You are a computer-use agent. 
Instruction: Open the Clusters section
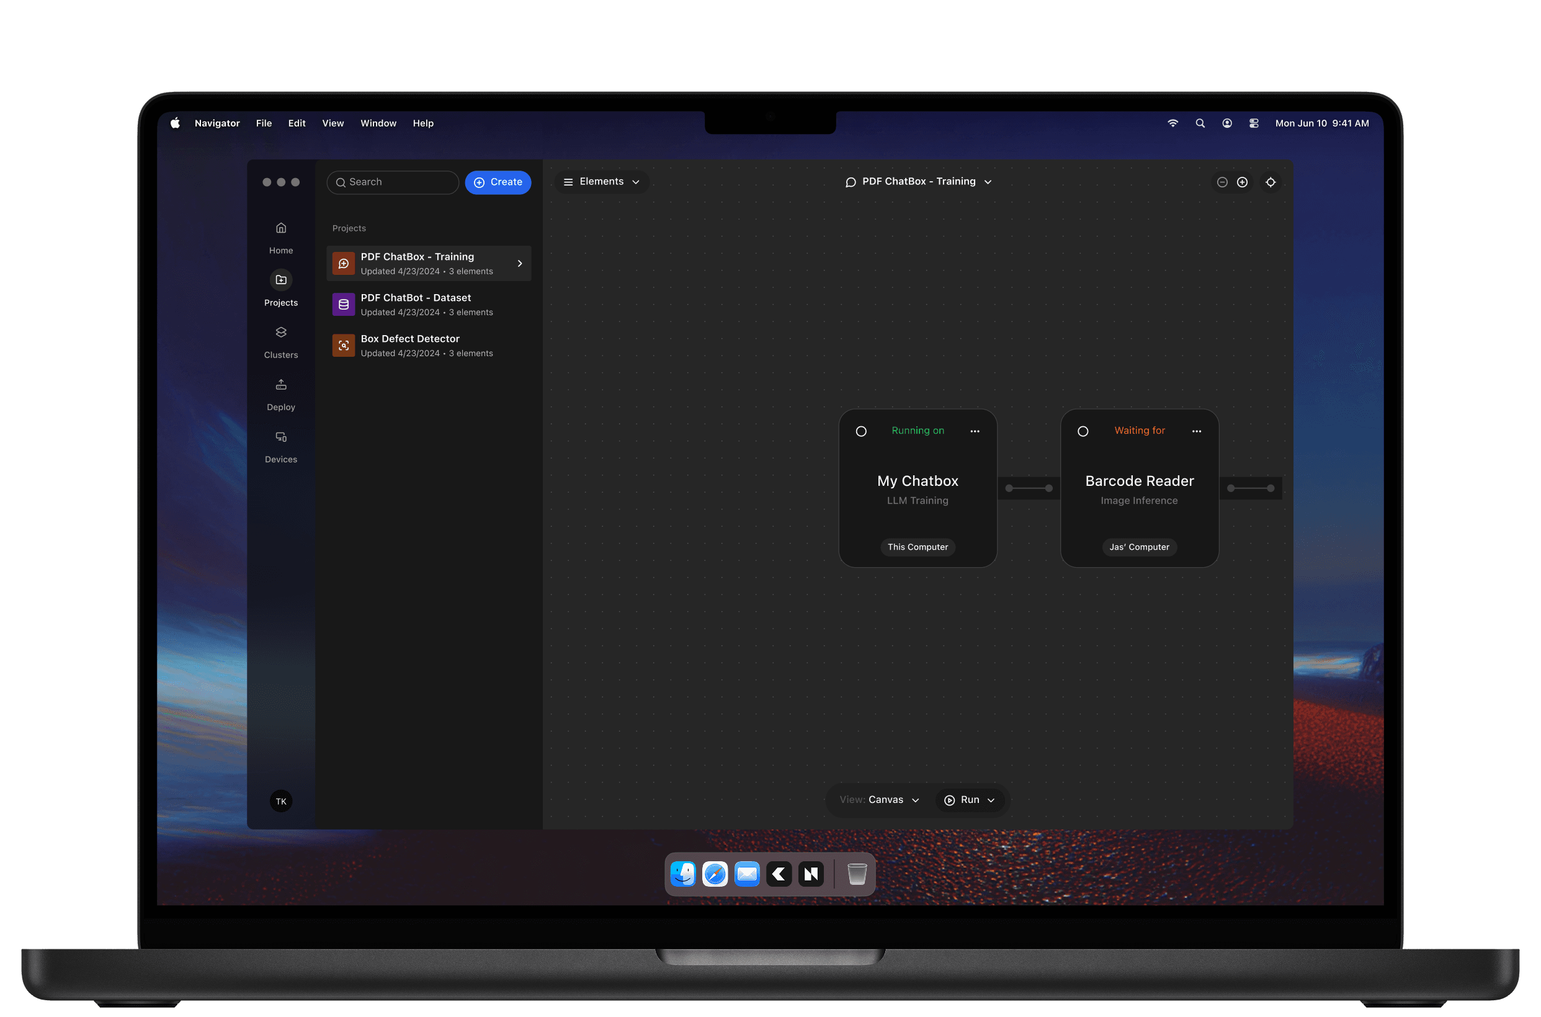tap(280, 332)
